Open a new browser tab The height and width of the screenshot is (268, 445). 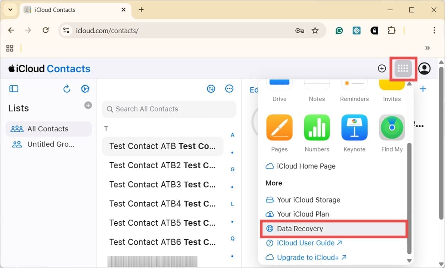click(x=141, y=10)
